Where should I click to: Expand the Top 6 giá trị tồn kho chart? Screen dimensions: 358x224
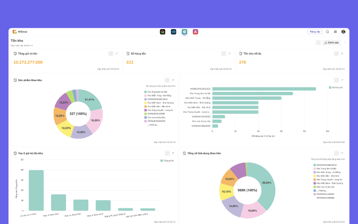click(173, 153)
